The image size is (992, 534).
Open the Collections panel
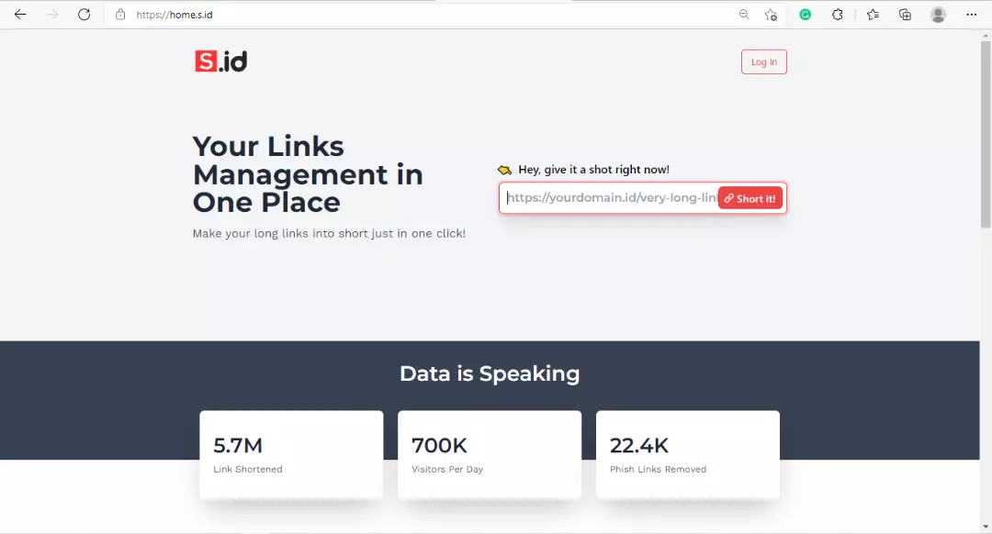(905, 15)
